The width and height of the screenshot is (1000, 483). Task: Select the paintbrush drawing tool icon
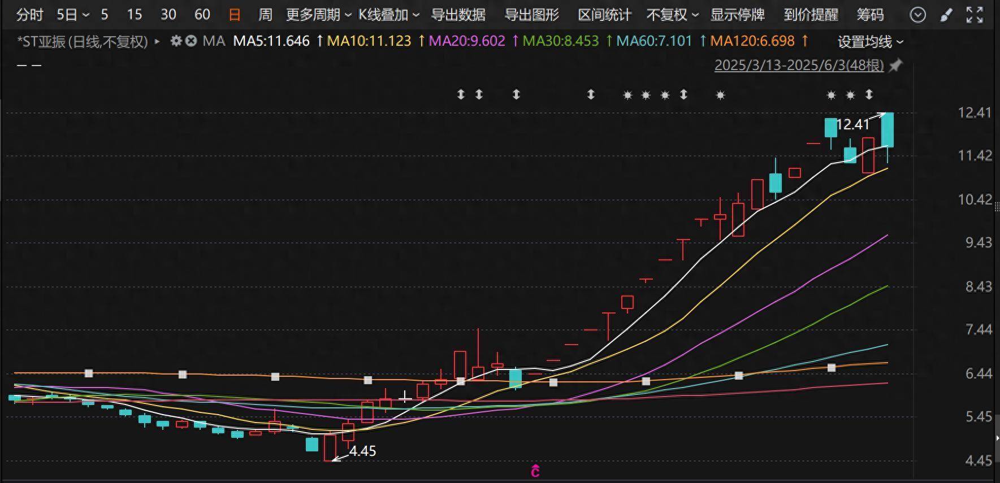(x=946, y=15)
